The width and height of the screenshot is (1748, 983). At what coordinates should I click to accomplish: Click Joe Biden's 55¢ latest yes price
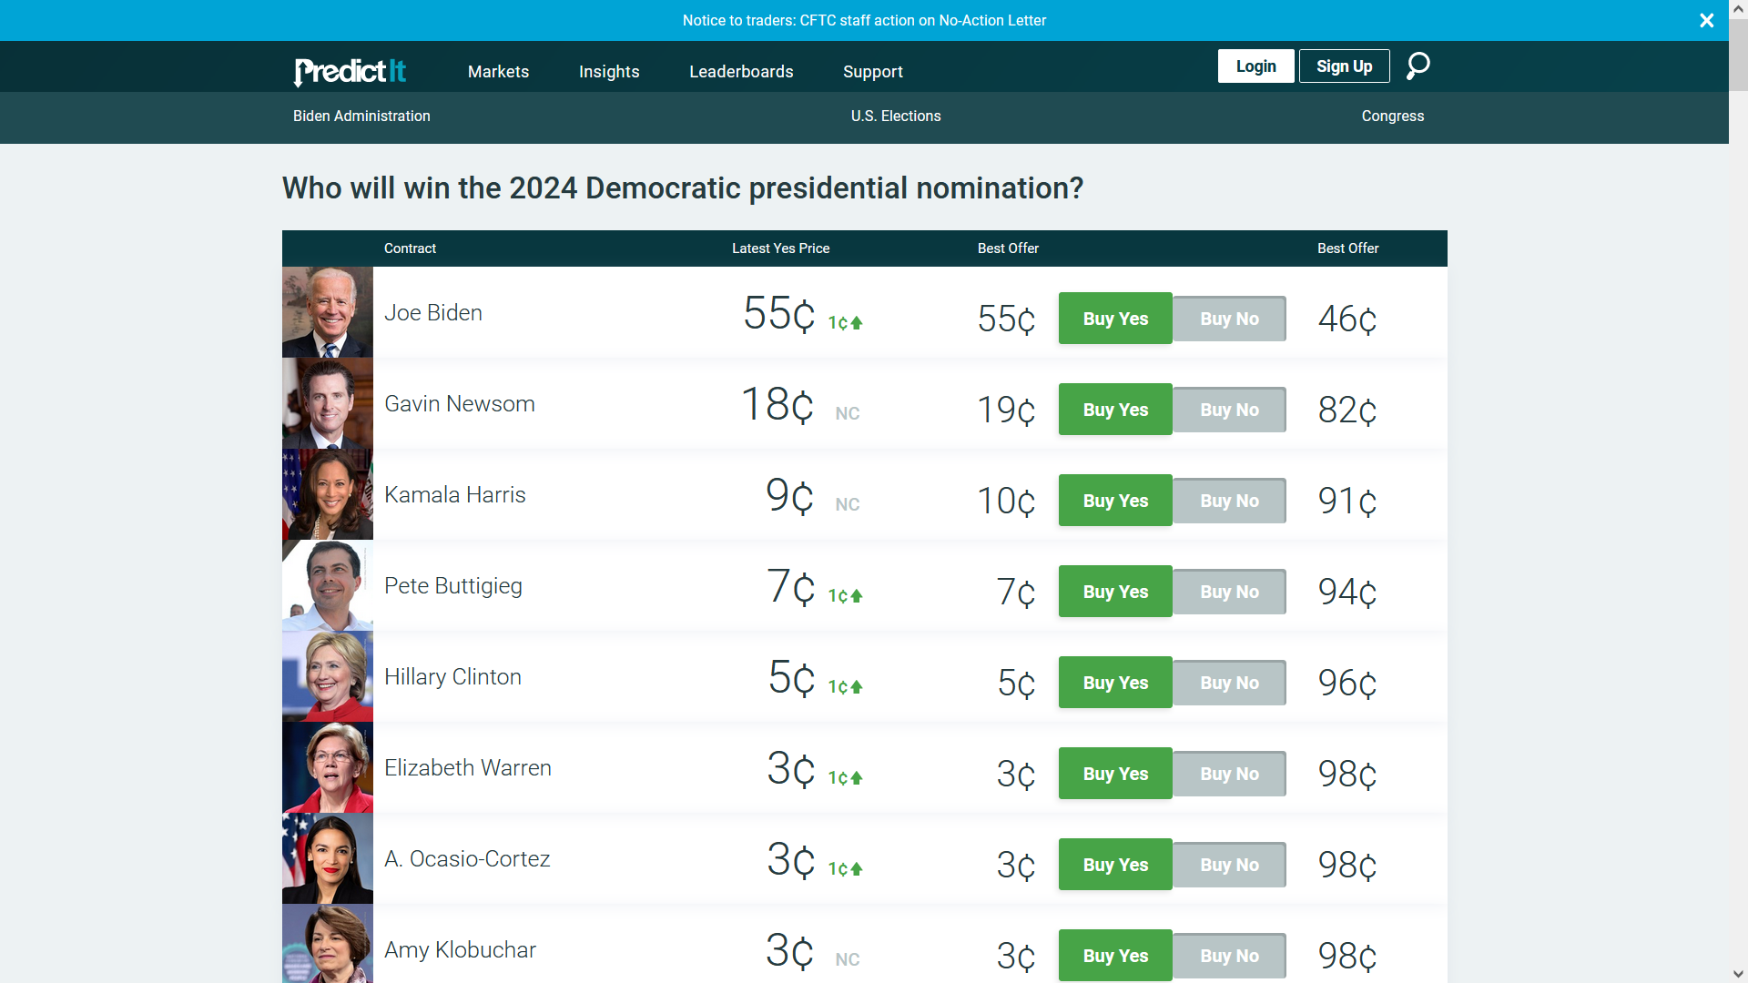(778, 314)
